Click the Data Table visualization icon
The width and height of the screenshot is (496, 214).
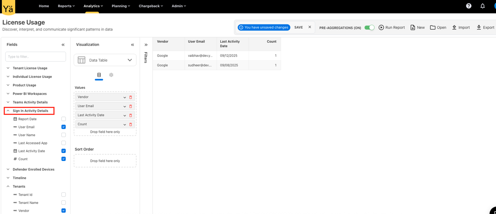(x=81, y=60)
